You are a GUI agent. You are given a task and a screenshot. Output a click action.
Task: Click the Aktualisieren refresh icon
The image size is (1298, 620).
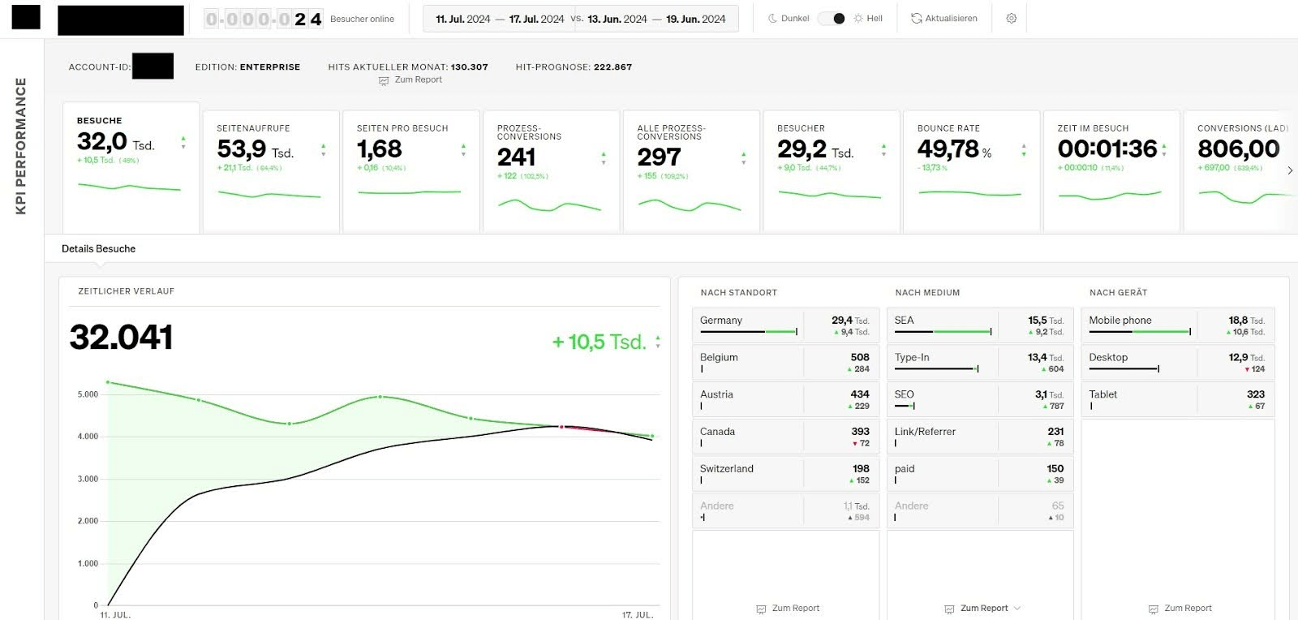coord(916,19)
